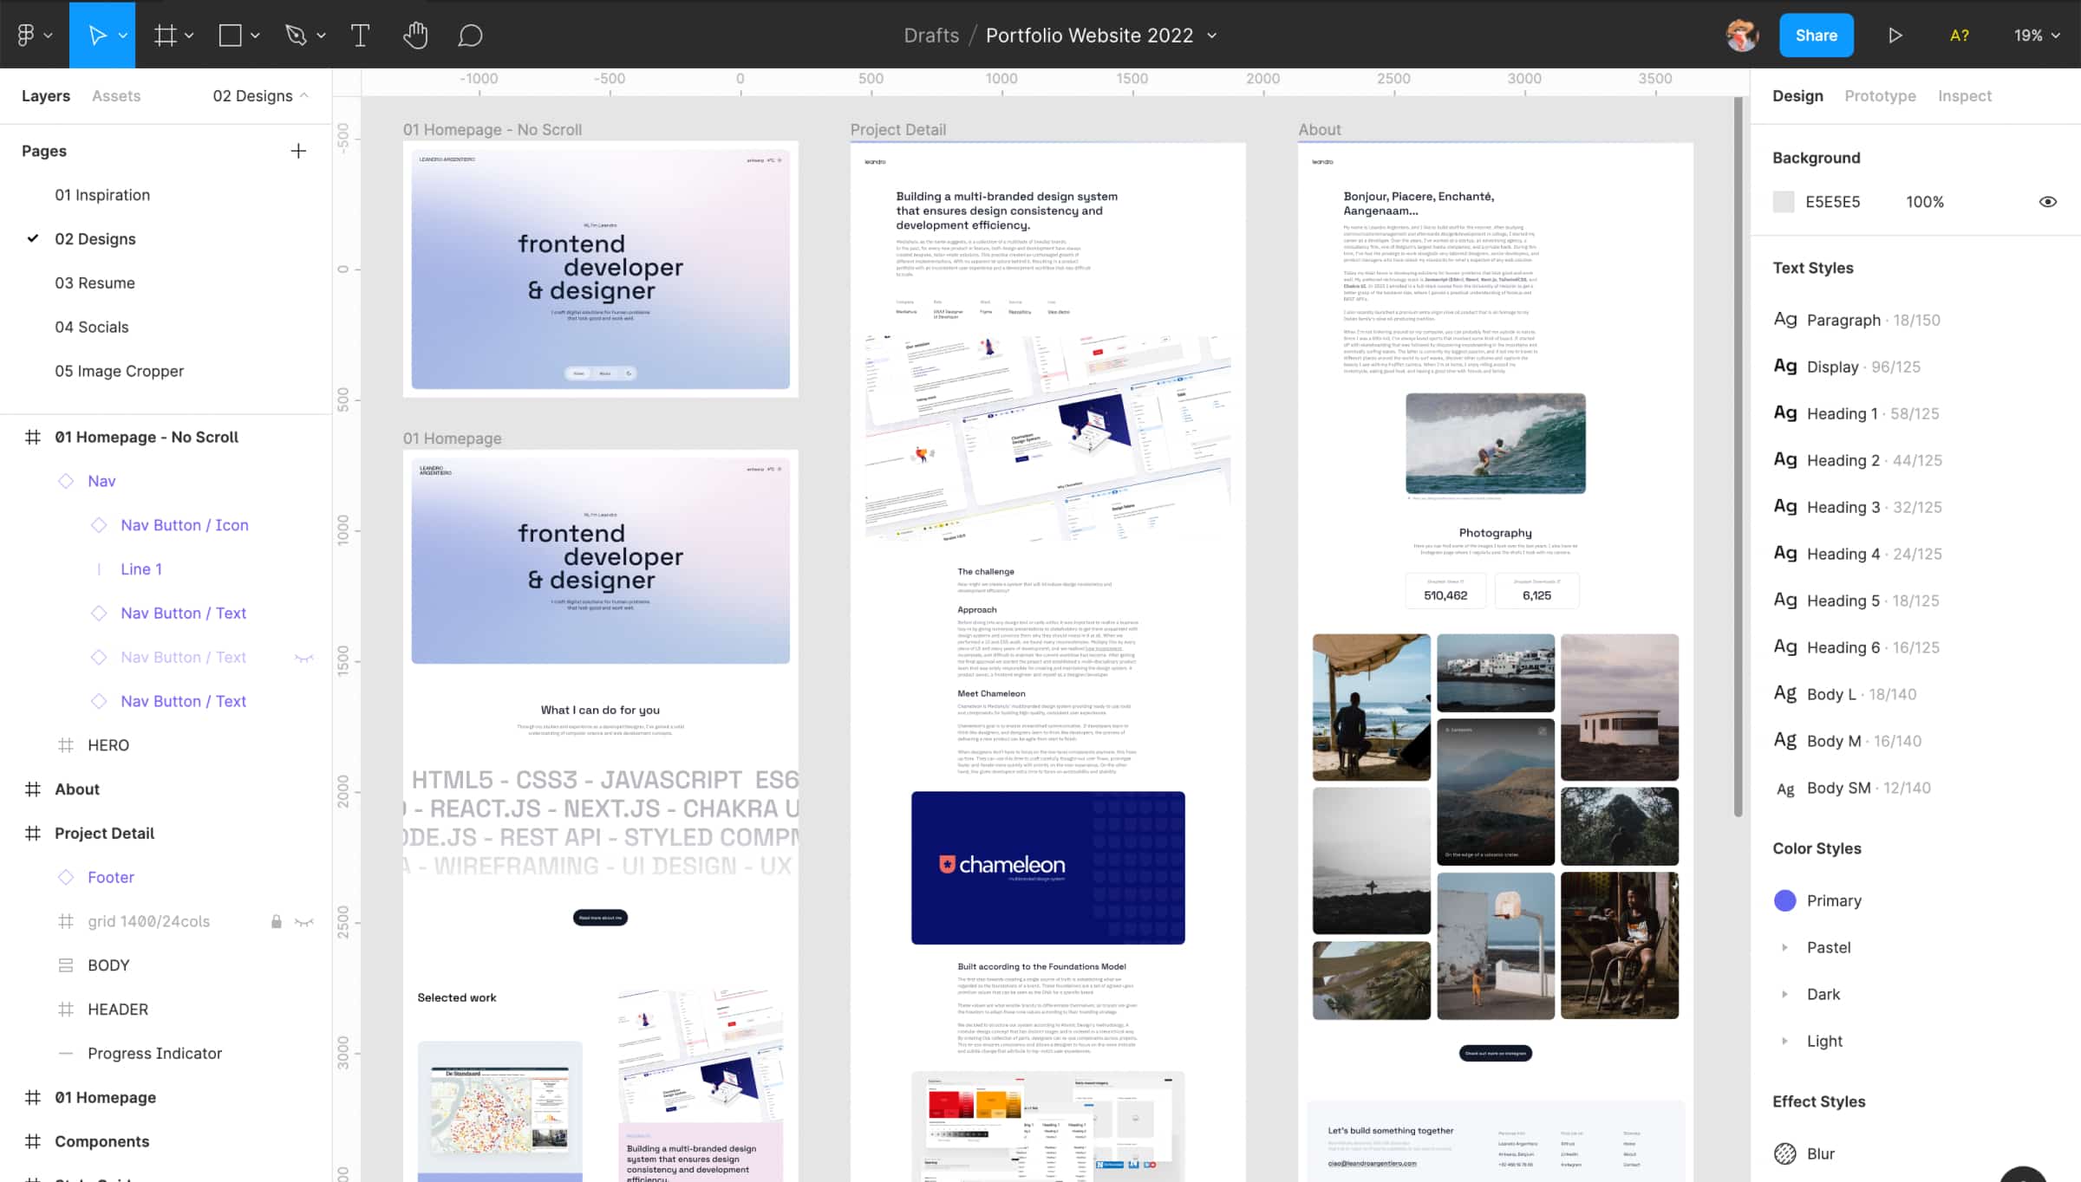This screenshot has width=2081, height=1182.
Task: Activate the Hand tool
Action: 415,35
